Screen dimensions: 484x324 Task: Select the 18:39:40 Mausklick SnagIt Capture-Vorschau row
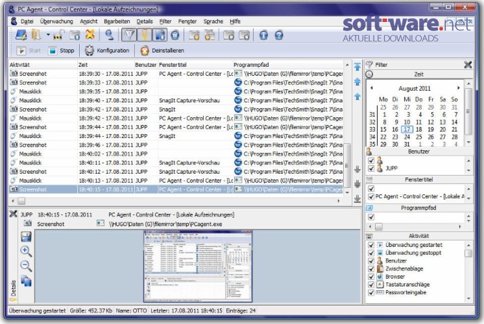click(176, 100)
